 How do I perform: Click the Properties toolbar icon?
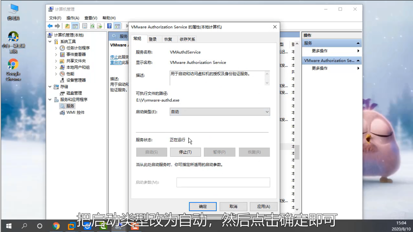tap(85, 26)
